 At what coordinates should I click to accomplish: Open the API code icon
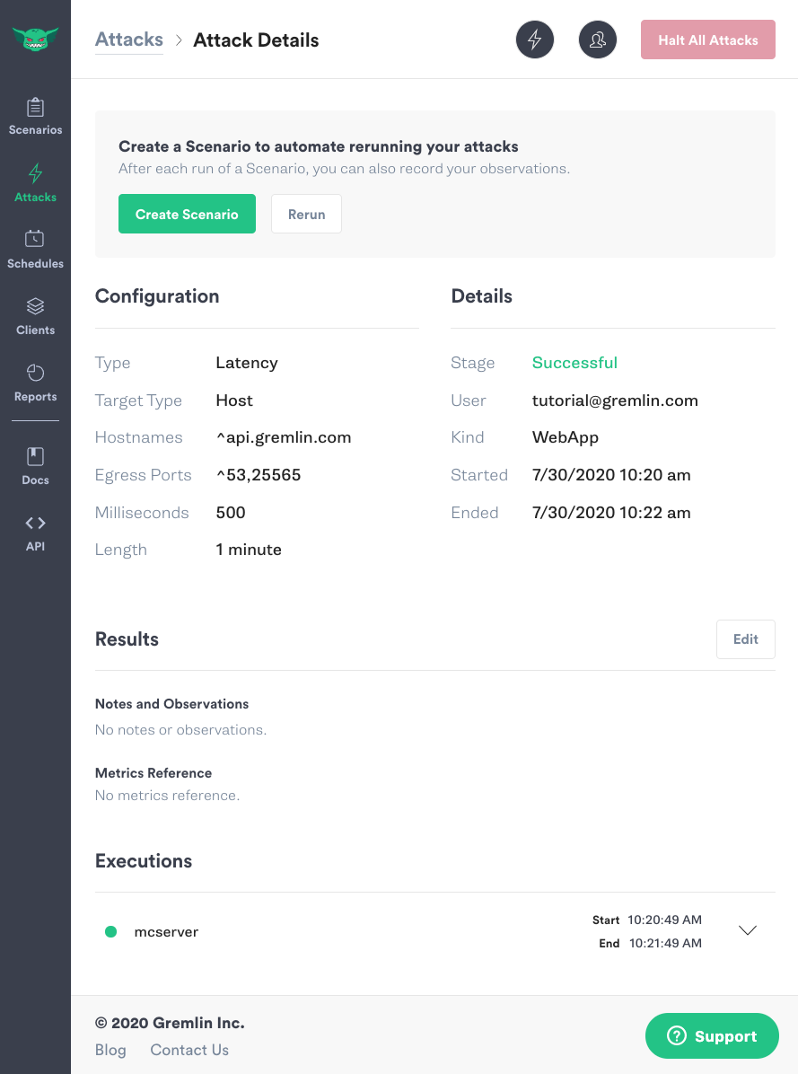[x=36, y=524]
